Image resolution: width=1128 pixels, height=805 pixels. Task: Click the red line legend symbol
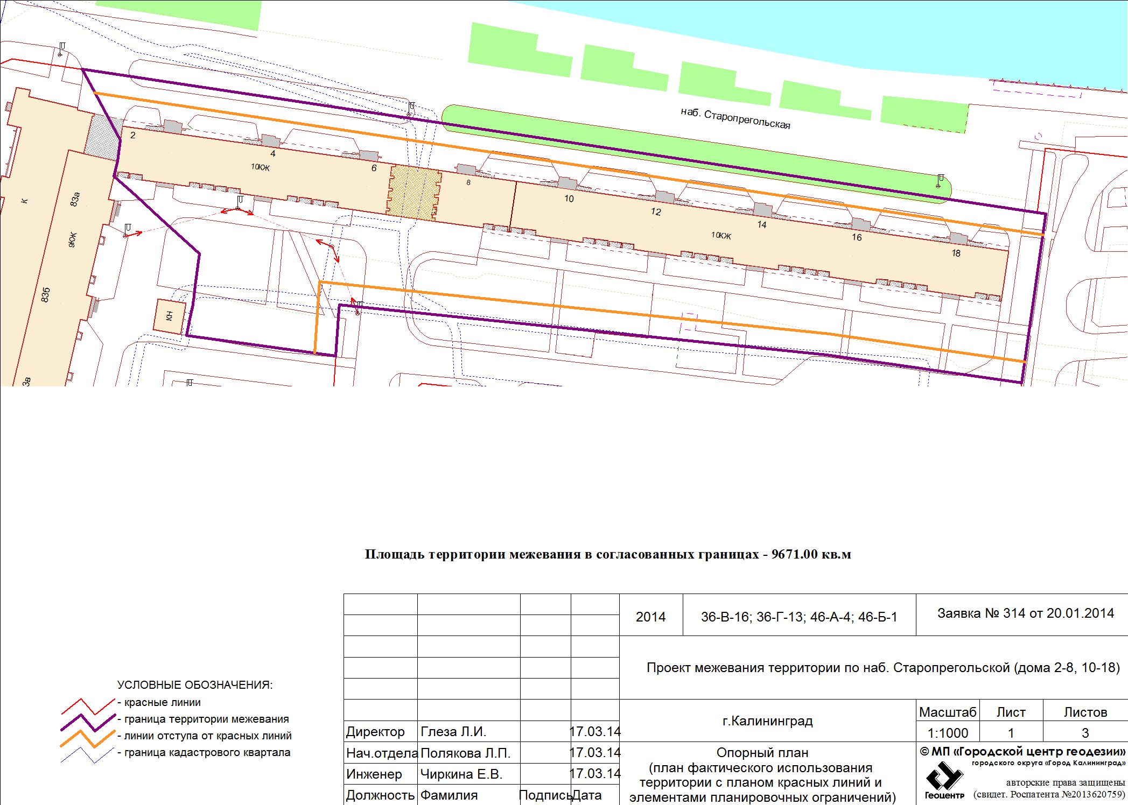[88, 706]
